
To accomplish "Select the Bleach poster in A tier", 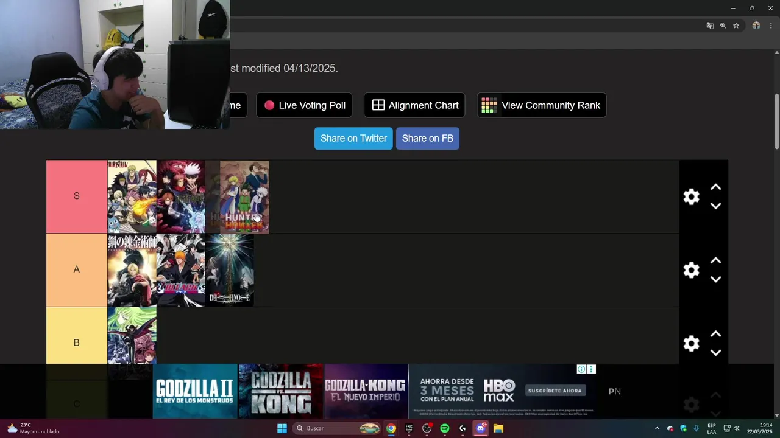I will tap(181, 270).
